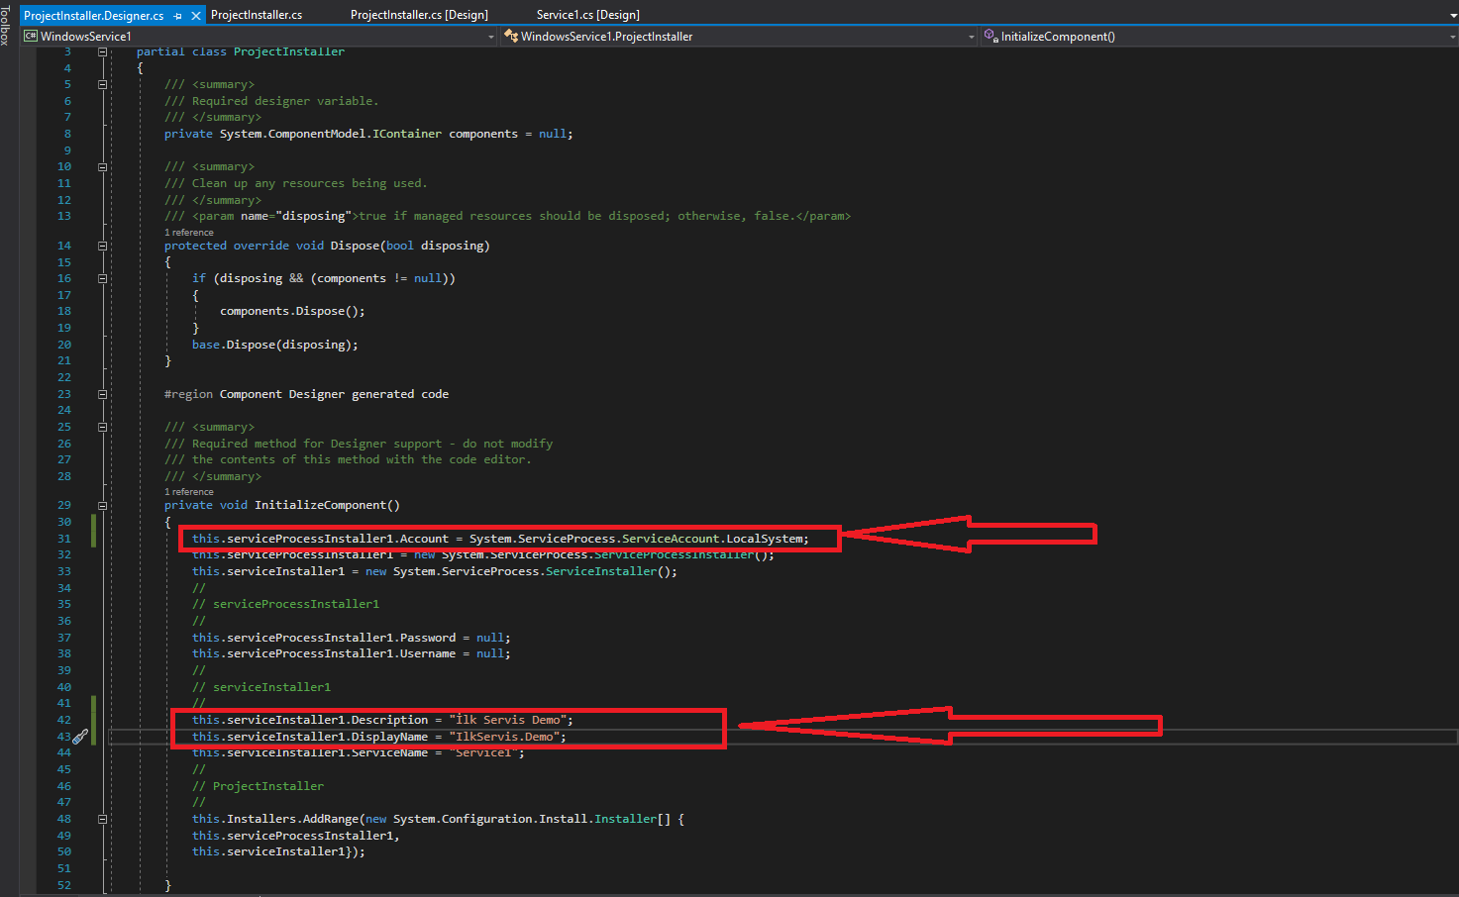This screenshot has width=1459, height=897.
Task: Pin the ProjectInstaller.Designer.cs tab
Action: [179, 15]
